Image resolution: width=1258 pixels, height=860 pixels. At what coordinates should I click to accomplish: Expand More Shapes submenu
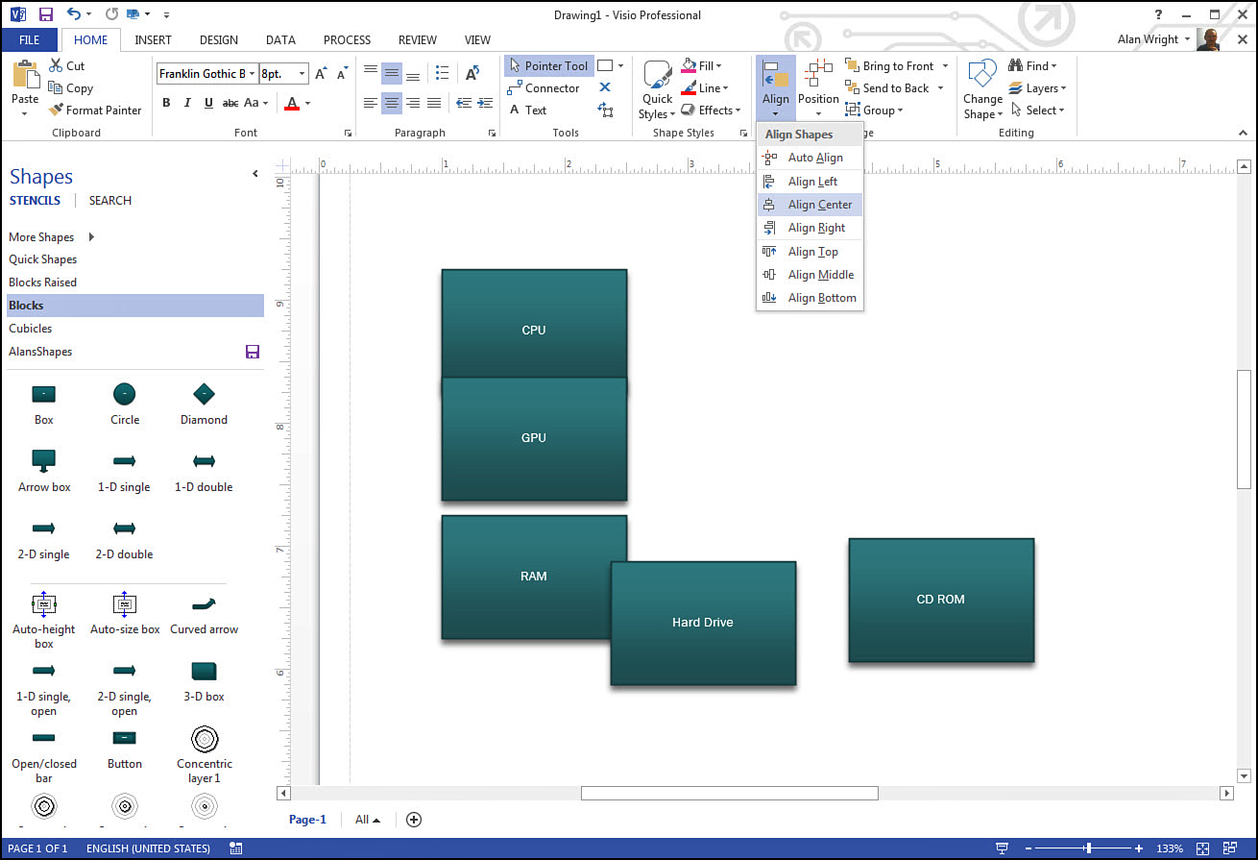(92, 237)
